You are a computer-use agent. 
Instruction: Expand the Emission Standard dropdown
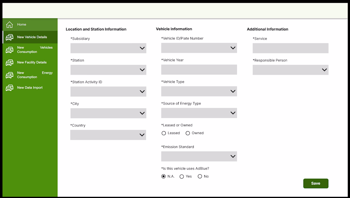coord(199,156)
